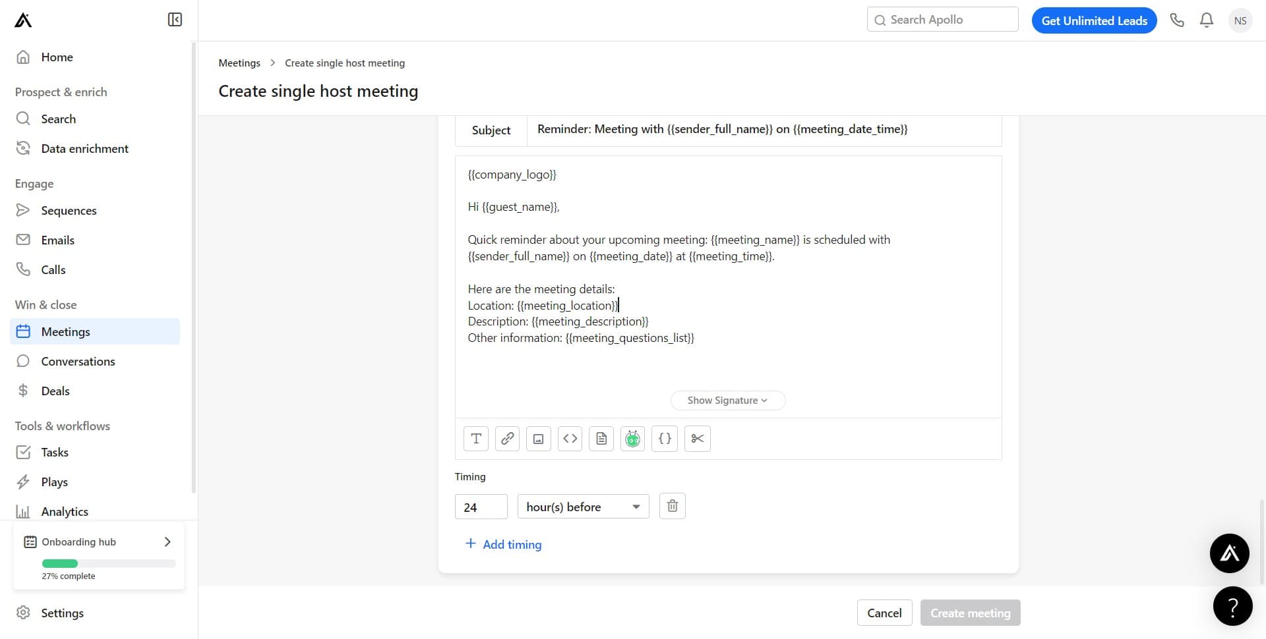
Task: Expand the Show Signature dropdown
Action: coord(727,400)
